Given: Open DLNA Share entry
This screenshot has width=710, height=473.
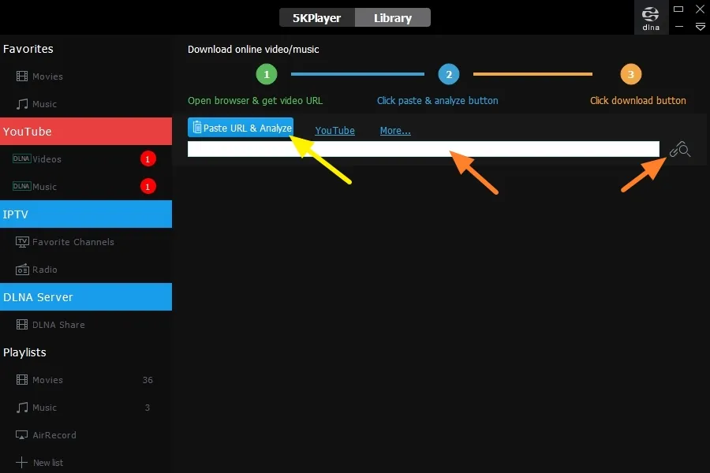Looking at the screenshot, I should [x=58, y=325].
